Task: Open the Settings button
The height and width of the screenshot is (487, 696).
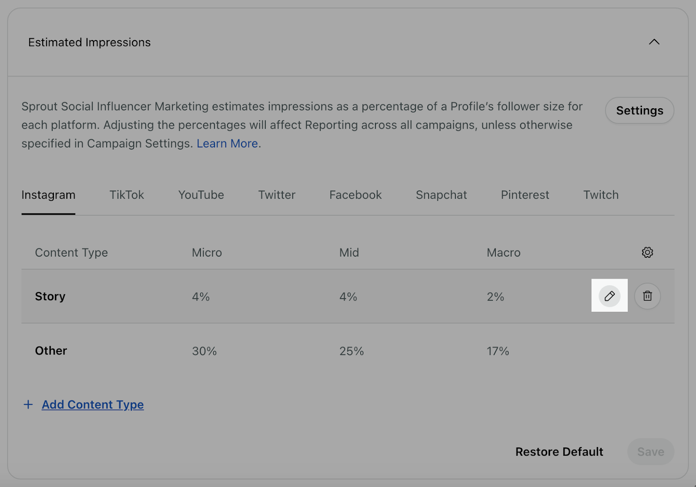Action: point(639,110)
